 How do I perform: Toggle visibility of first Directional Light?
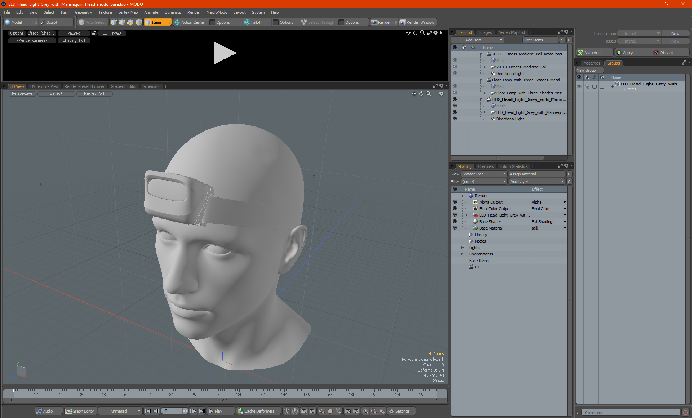tap(454, 73)
